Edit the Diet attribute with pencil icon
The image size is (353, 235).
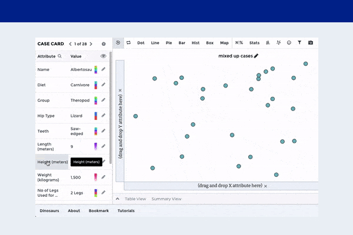pyautogui.click(x=104, y=84)
